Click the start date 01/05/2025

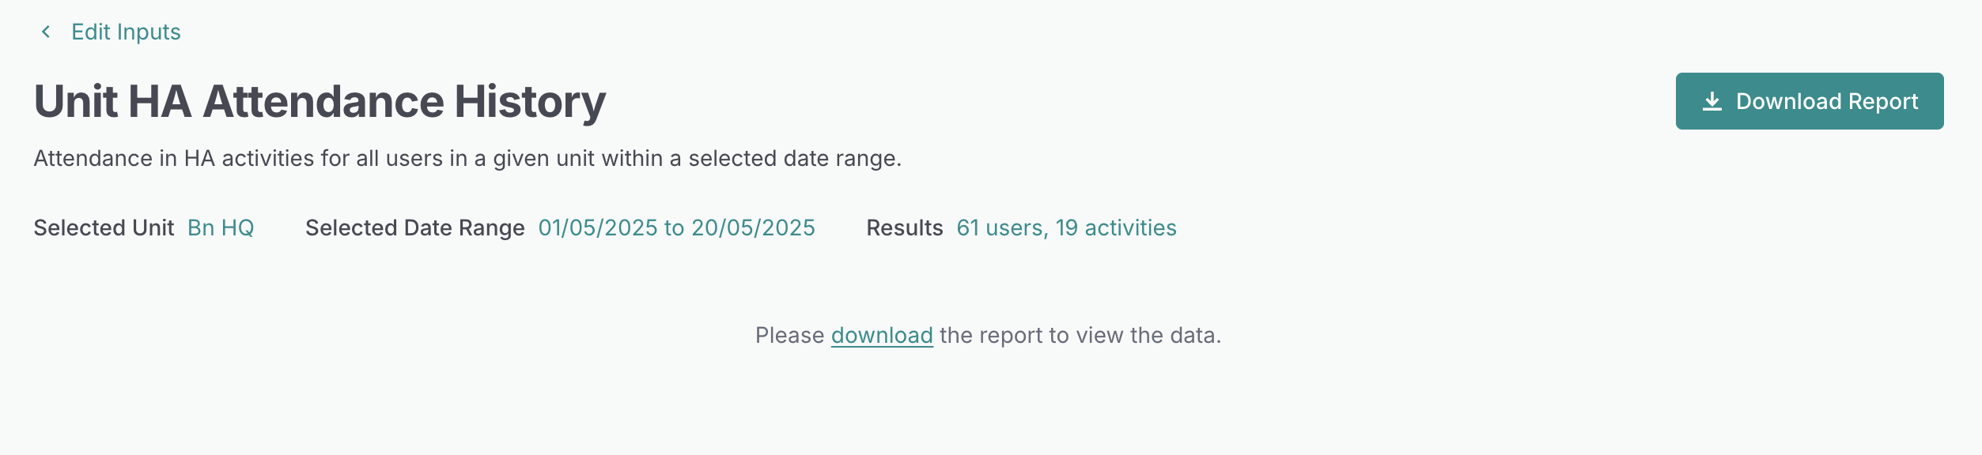pos(598,227)
